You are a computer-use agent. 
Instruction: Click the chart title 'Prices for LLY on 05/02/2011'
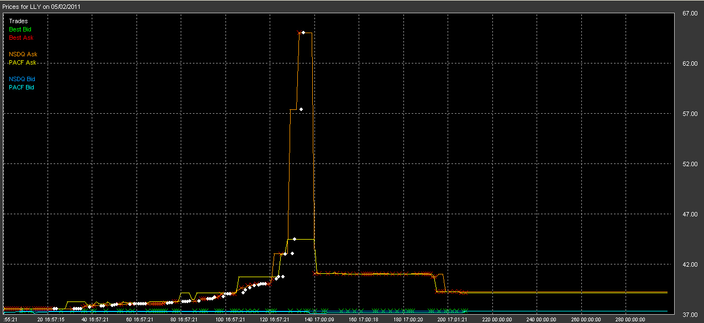click(41, 6)
